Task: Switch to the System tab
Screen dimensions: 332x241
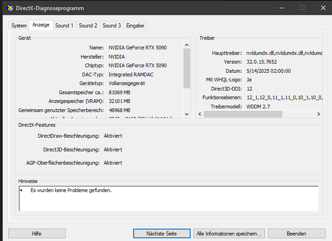Action: pos(19,26)
